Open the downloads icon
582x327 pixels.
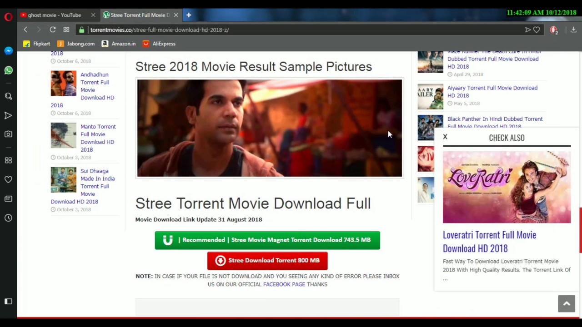pyautogui.click(x=573, y=30)
